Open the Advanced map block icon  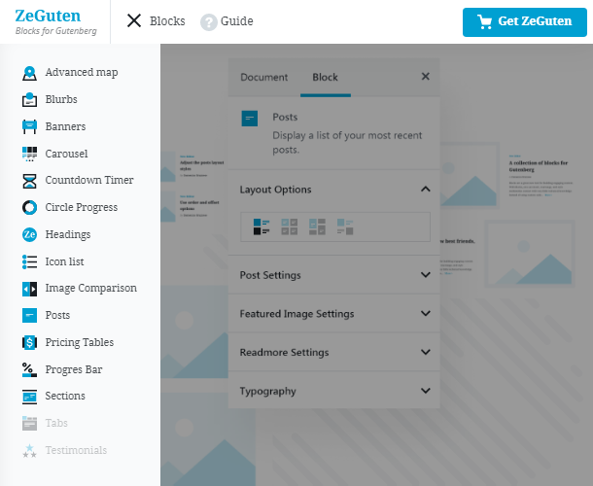click(x=29, y=73)
